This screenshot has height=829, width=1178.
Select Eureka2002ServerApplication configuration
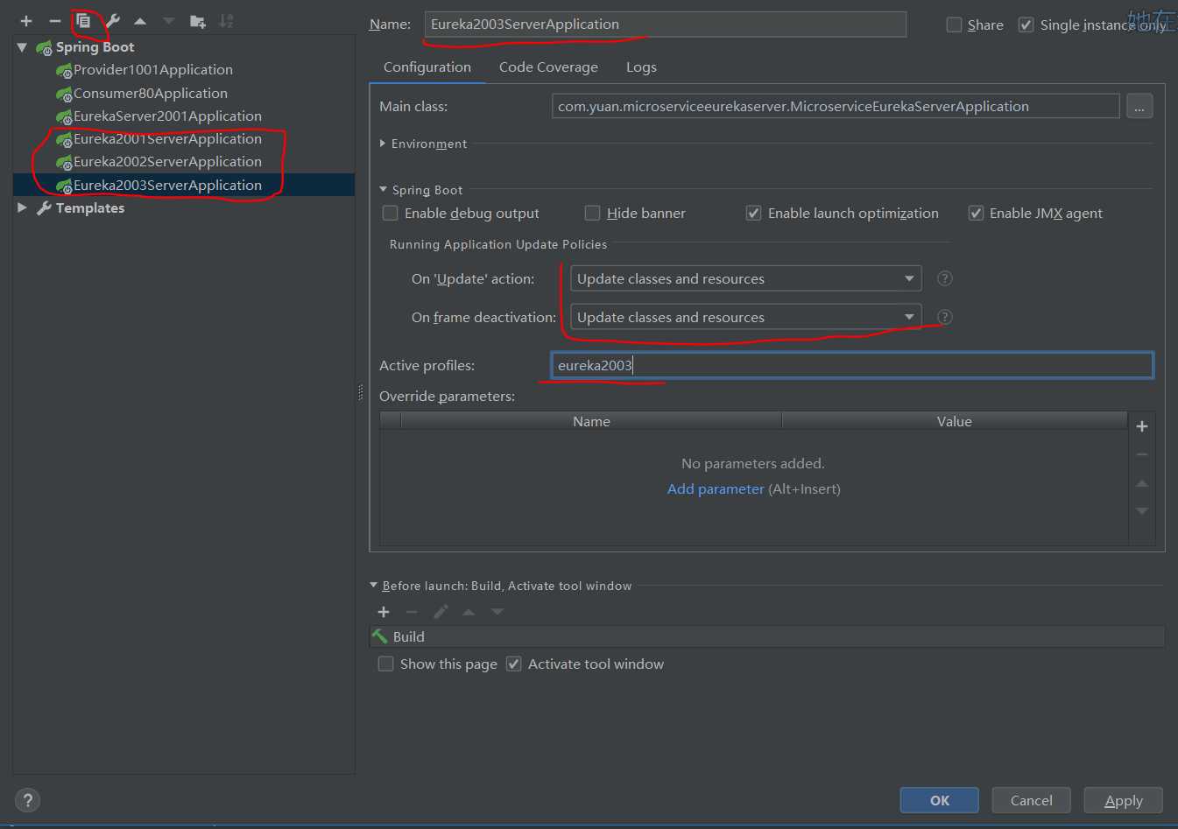coord(167,162)
